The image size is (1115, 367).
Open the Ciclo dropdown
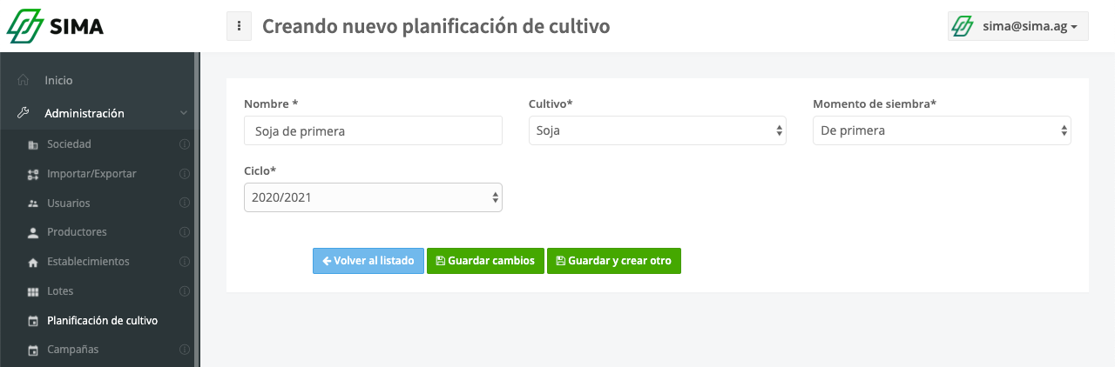pyautogui.click(x=373, y=197)
